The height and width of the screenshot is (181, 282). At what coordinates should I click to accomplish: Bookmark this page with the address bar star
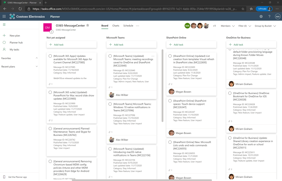(x=243, y=9)
